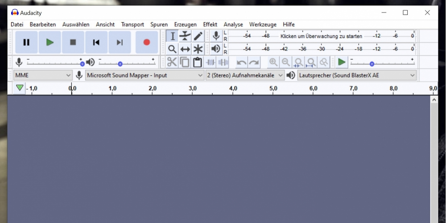The width and height of the screenshot is (446, 223).
Task: Open the Effekt menu
Action: pyautogui.click(x=210, y=25)
